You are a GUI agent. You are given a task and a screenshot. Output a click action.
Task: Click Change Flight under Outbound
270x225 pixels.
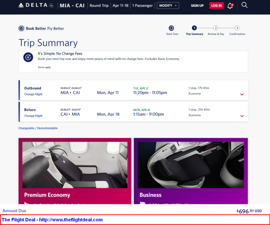tap(33, 94)
